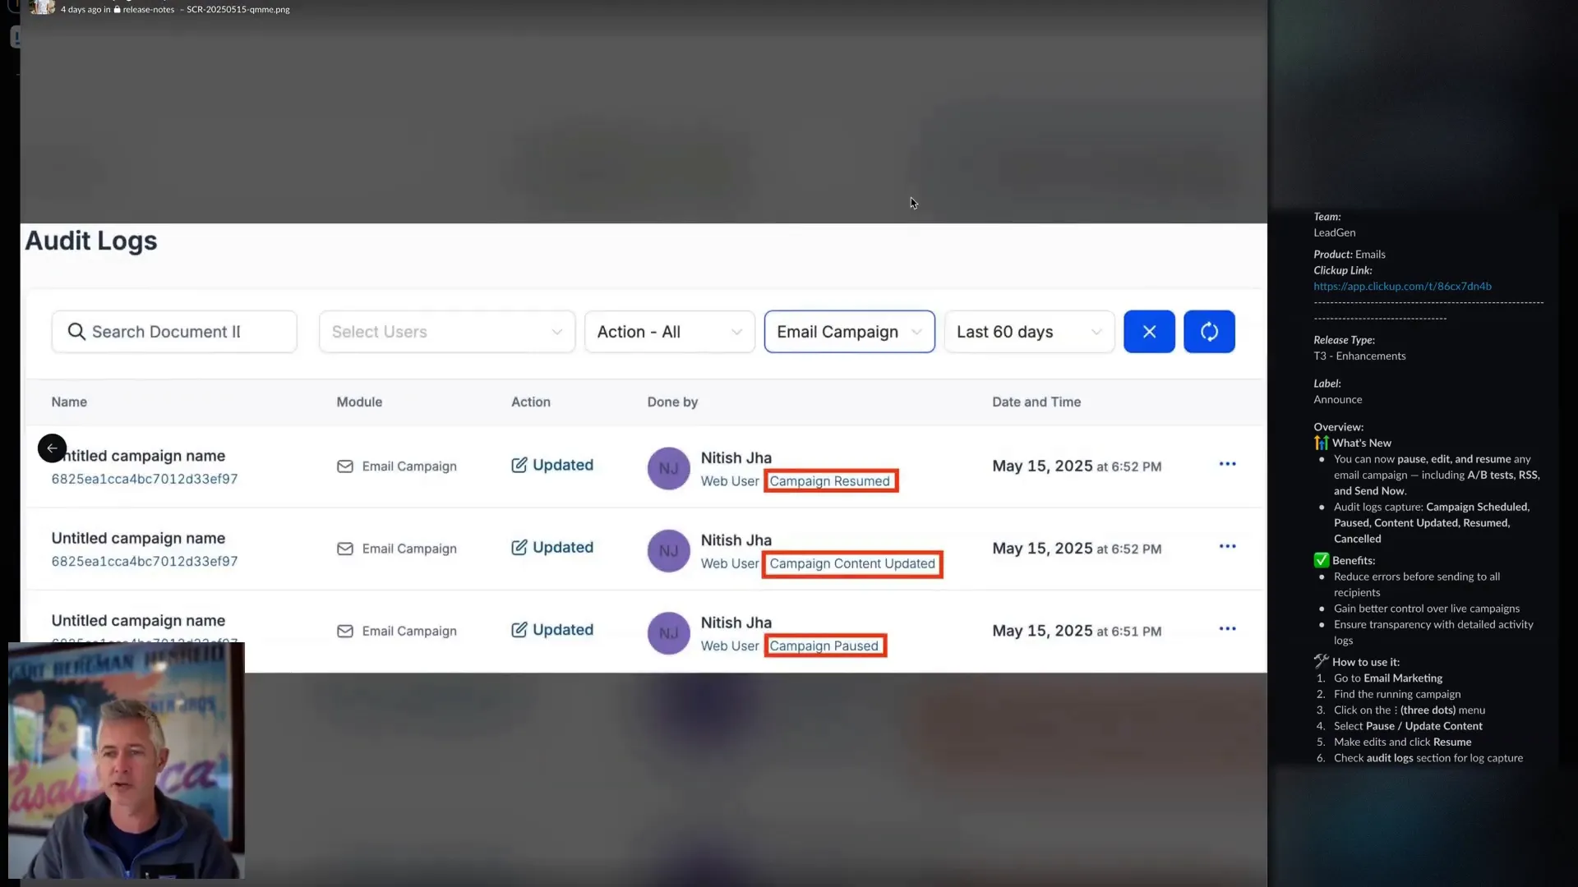Click NJ avatar in Campaign Resumed row

pos(669,468)
